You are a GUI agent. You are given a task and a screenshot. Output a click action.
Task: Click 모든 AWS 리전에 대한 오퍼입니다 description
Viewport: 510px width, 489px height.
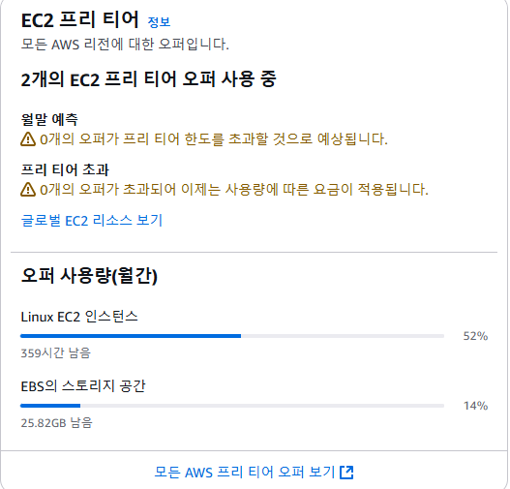tap(125, 44)
